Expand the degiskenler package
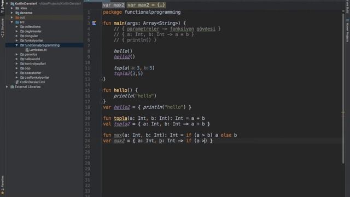Viewport: 350px width, 197px height. click(17, 31)
